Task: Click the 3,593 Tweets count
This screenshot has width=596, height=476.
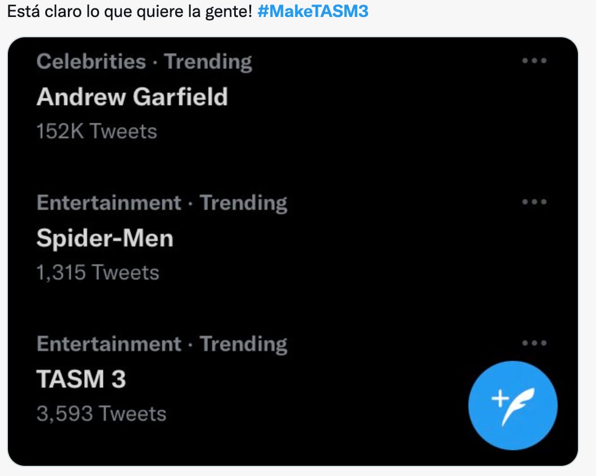Action: [101, 414]
